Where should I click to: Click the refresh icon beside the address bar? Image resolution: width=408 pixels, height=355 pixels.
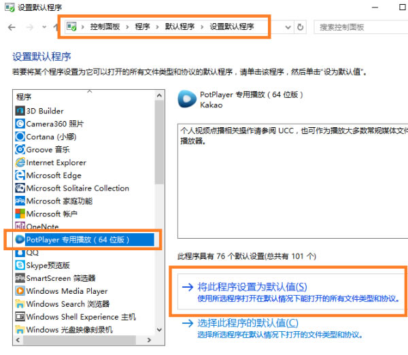pos(301,27)
